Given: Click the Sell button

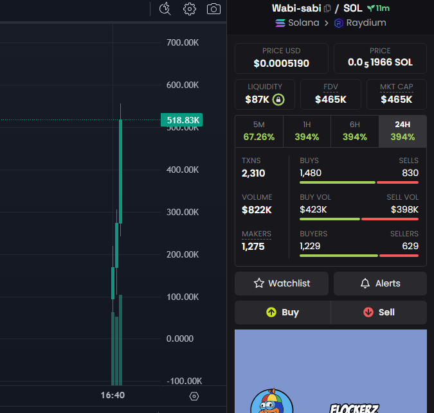Looking at the screenshot, I should (379, 312).
